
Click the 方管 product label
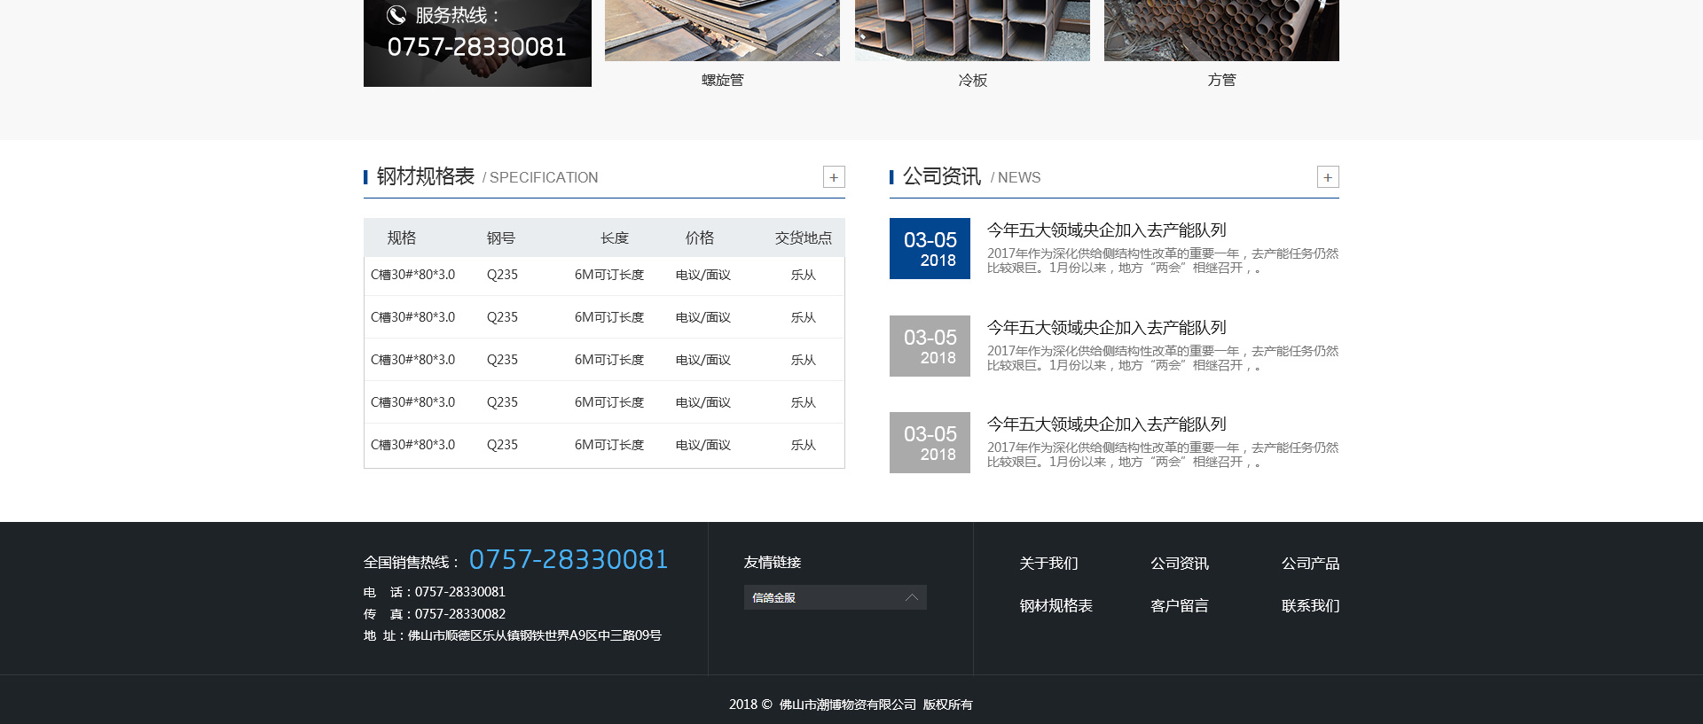coord(1221,80)
